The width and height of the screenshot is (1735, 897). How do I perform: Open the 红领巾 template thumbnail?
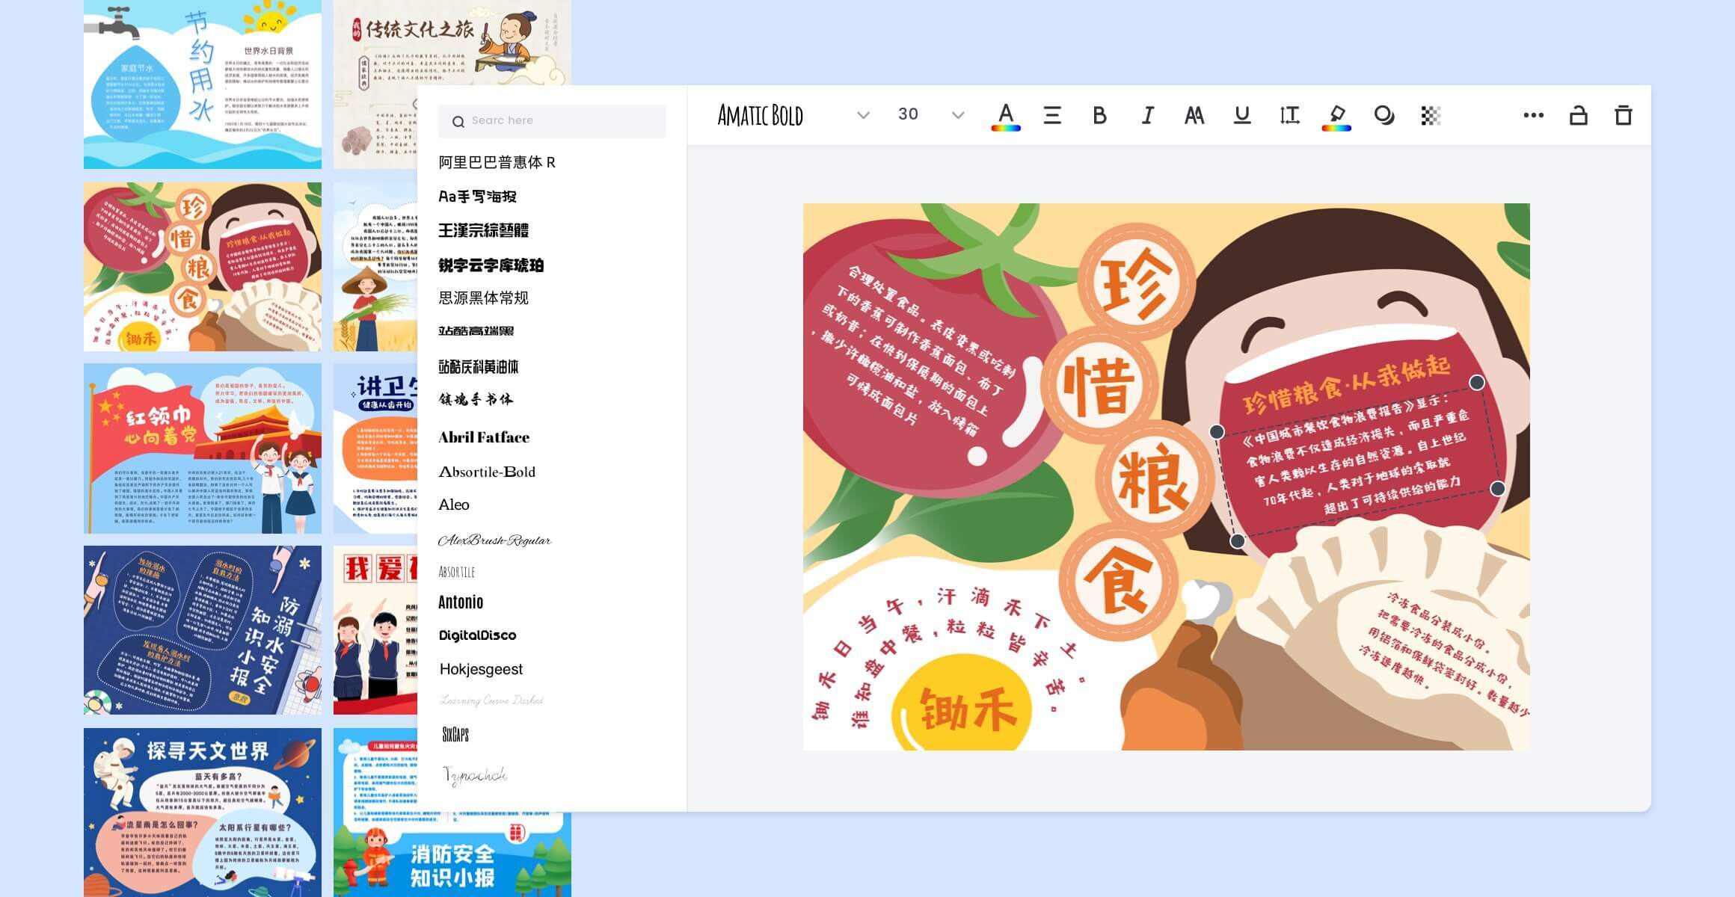click(203, 448)
